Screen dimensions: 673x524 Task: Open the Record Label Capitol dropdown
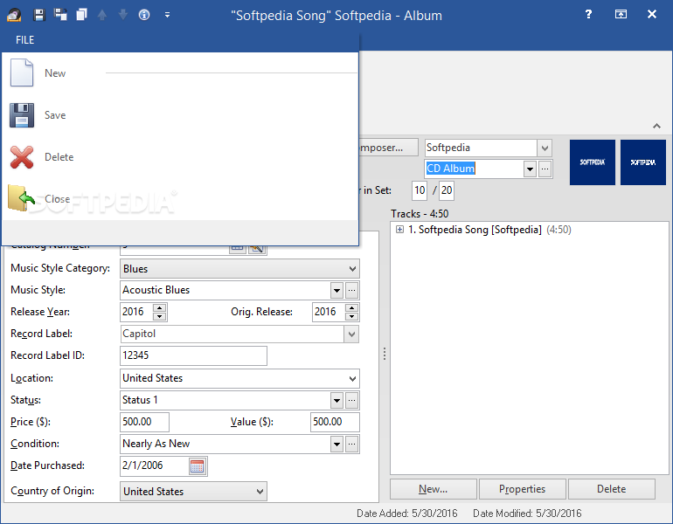(x=351, y=334)
